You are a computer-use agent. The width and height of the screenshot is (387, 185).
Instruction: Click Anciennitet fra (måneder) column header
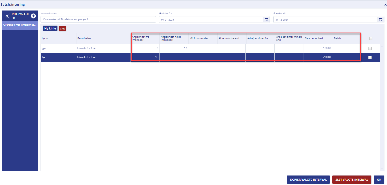click(x=145, y=38)
